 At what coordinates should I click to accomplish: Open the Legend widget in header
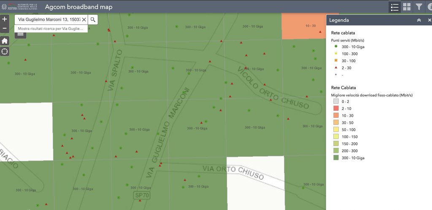point(394,7)
